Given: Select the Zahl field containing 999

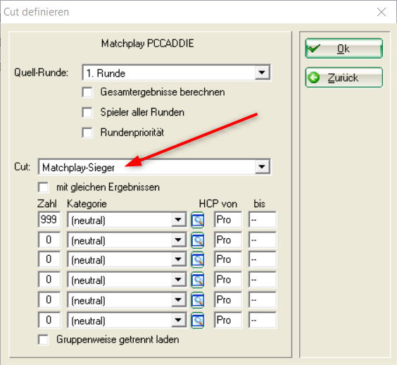Looking at the screenshot, I should (49, 220).
